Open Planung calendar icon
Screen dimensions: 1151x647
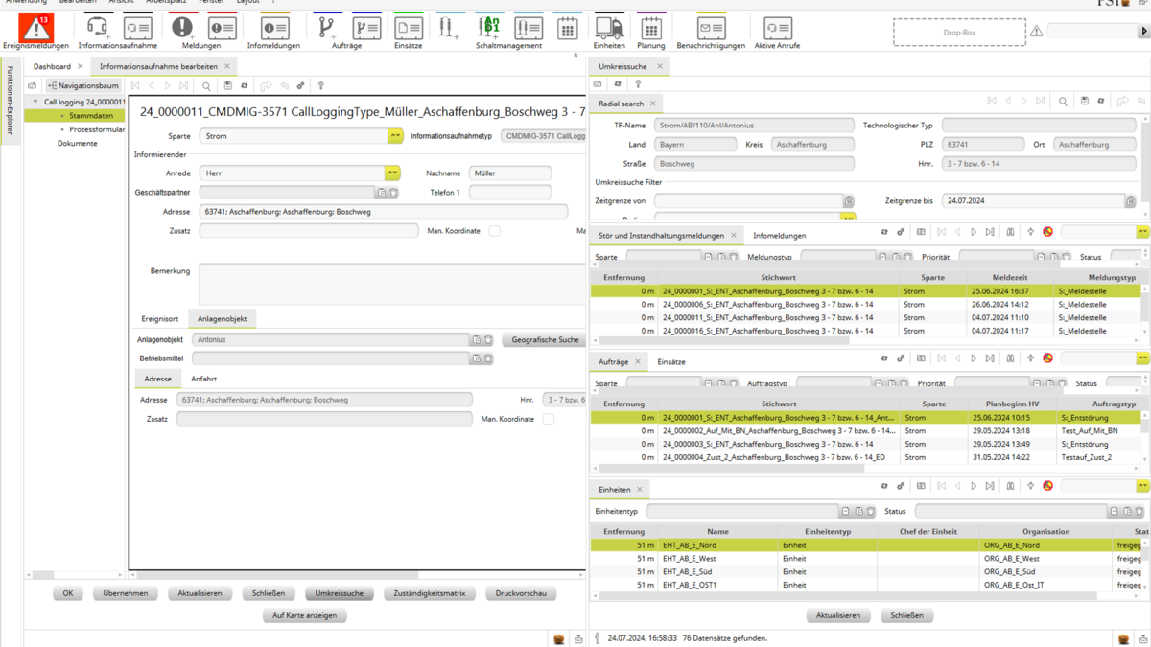click(x=650, y=28)
